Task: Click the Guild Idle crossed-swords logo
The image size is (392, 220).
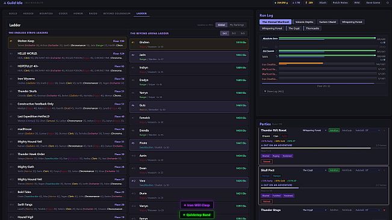Action: (5, 3)
